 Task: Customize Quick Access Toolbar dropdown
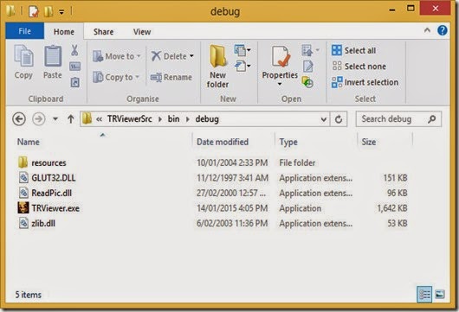[61, 12]
